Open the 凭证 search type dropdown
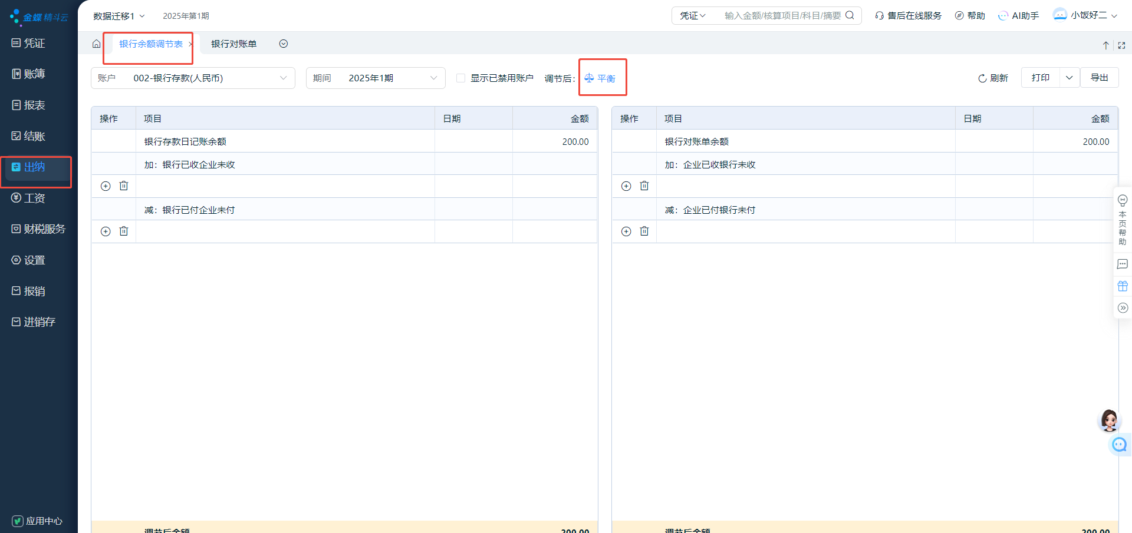 pos(693,16)
